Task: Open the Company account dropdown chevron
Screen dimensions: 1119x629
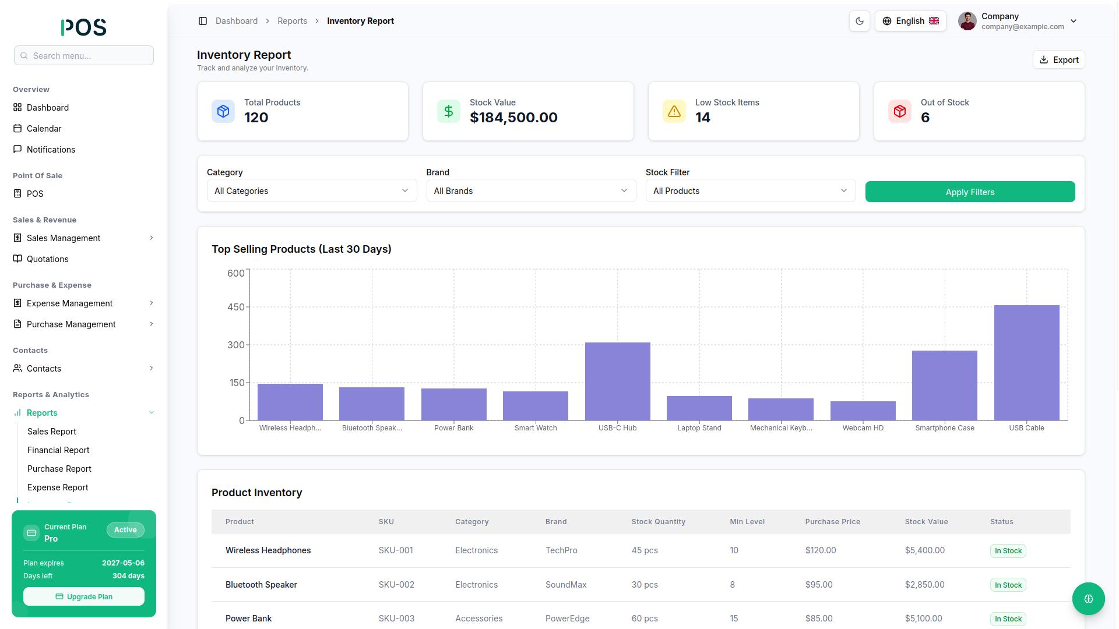Action: (x=1074, y=21)
